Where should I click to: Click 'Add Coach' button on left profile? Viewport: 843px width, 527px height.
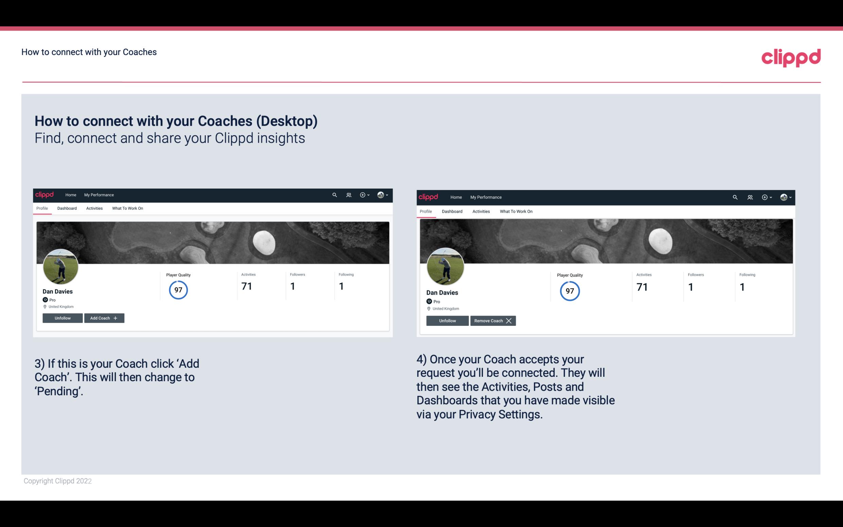pyautogui.click(x=103, y=318)
